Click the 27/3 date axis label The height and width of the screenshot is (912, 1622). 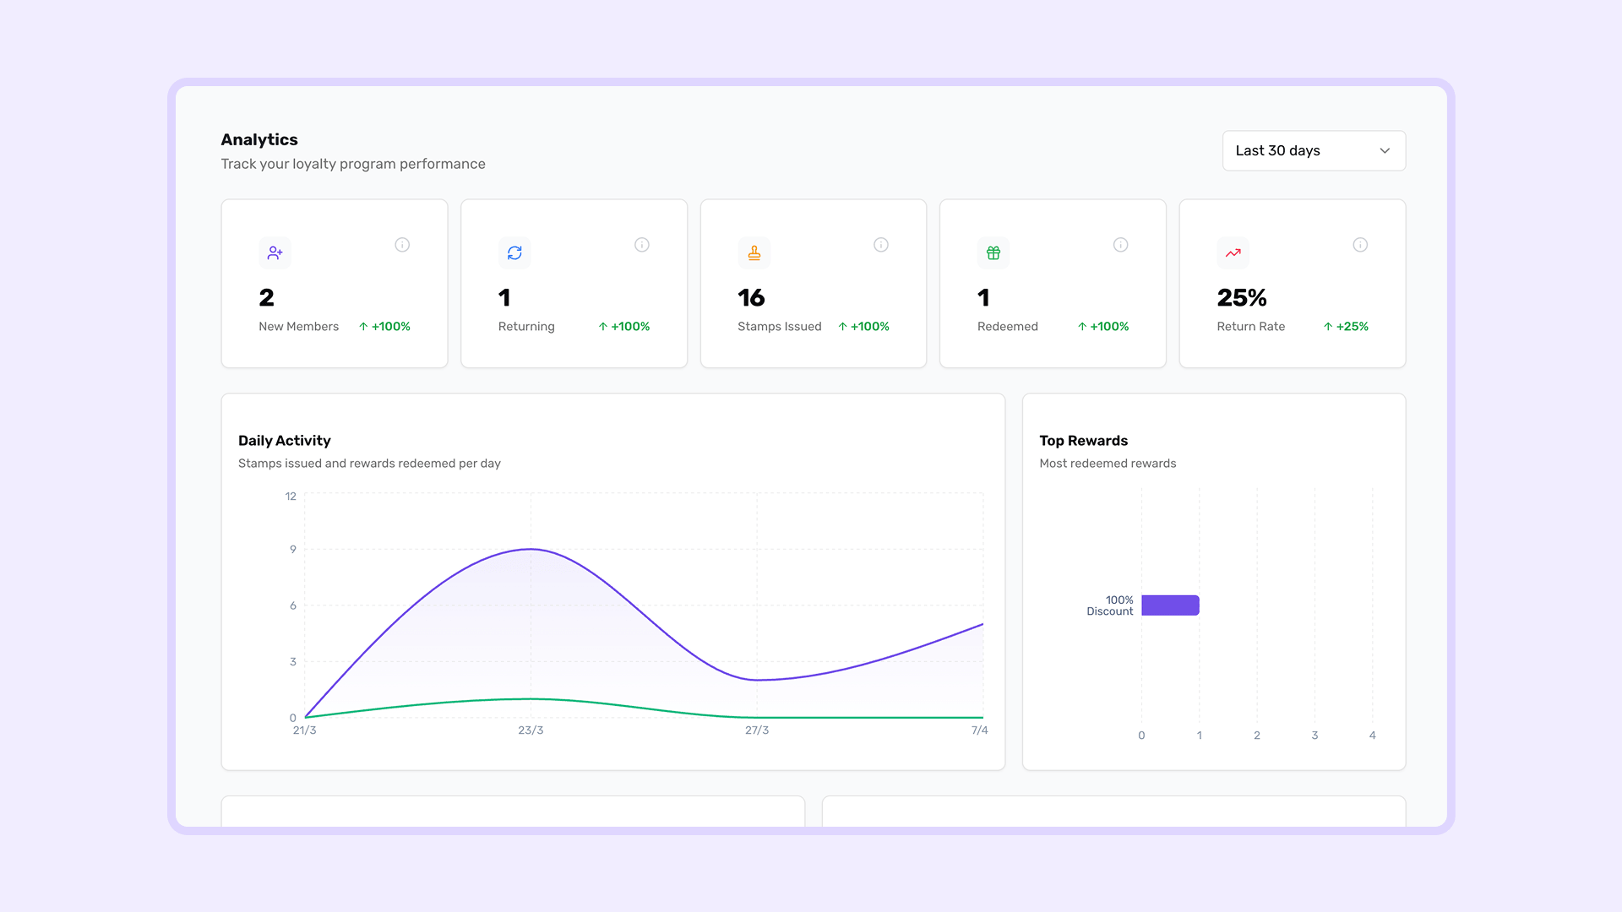757,730
